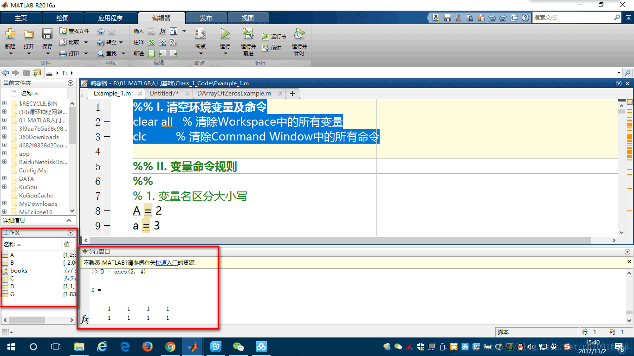
Task: Click the 运行并前进 (Run and Advance) icon
Action: coord(248,34)
